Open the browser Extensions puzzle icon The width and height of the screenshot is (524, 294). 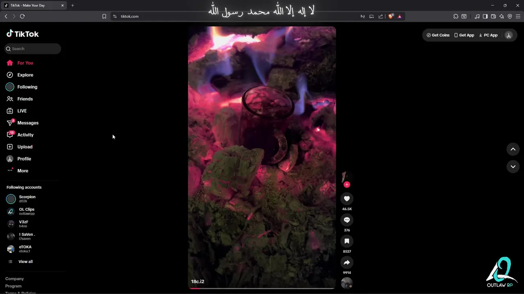tap(456, 16)
